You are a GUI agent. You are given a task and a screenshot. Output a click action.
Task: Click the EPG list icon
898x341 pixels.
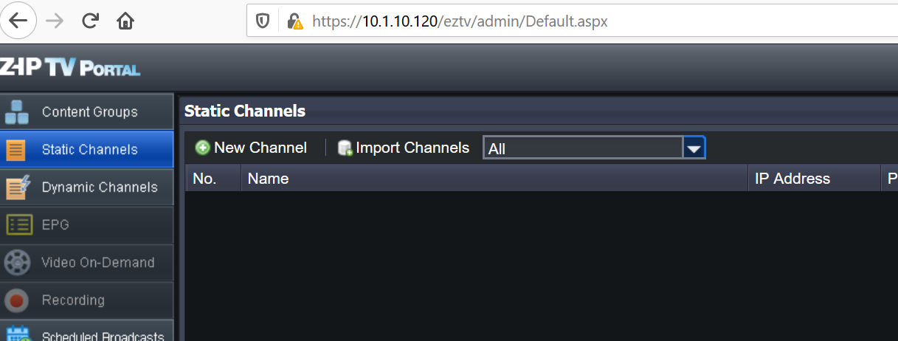tap(17, 225)
